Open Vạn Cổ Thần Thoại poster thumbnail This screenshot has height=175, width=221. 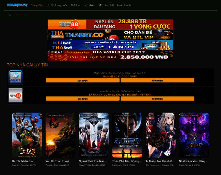pyautogui.click(x=60, y=135)
